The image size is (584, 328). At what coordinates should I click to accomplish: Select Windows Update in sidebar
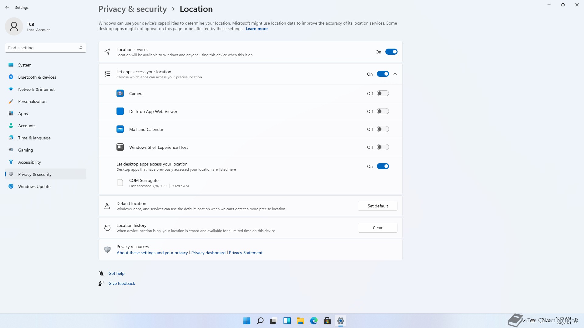(46, 186)
